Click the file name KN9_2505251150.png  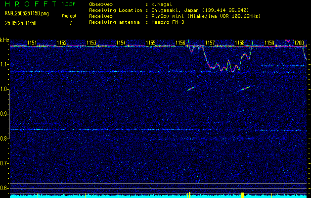pos(27,13)
